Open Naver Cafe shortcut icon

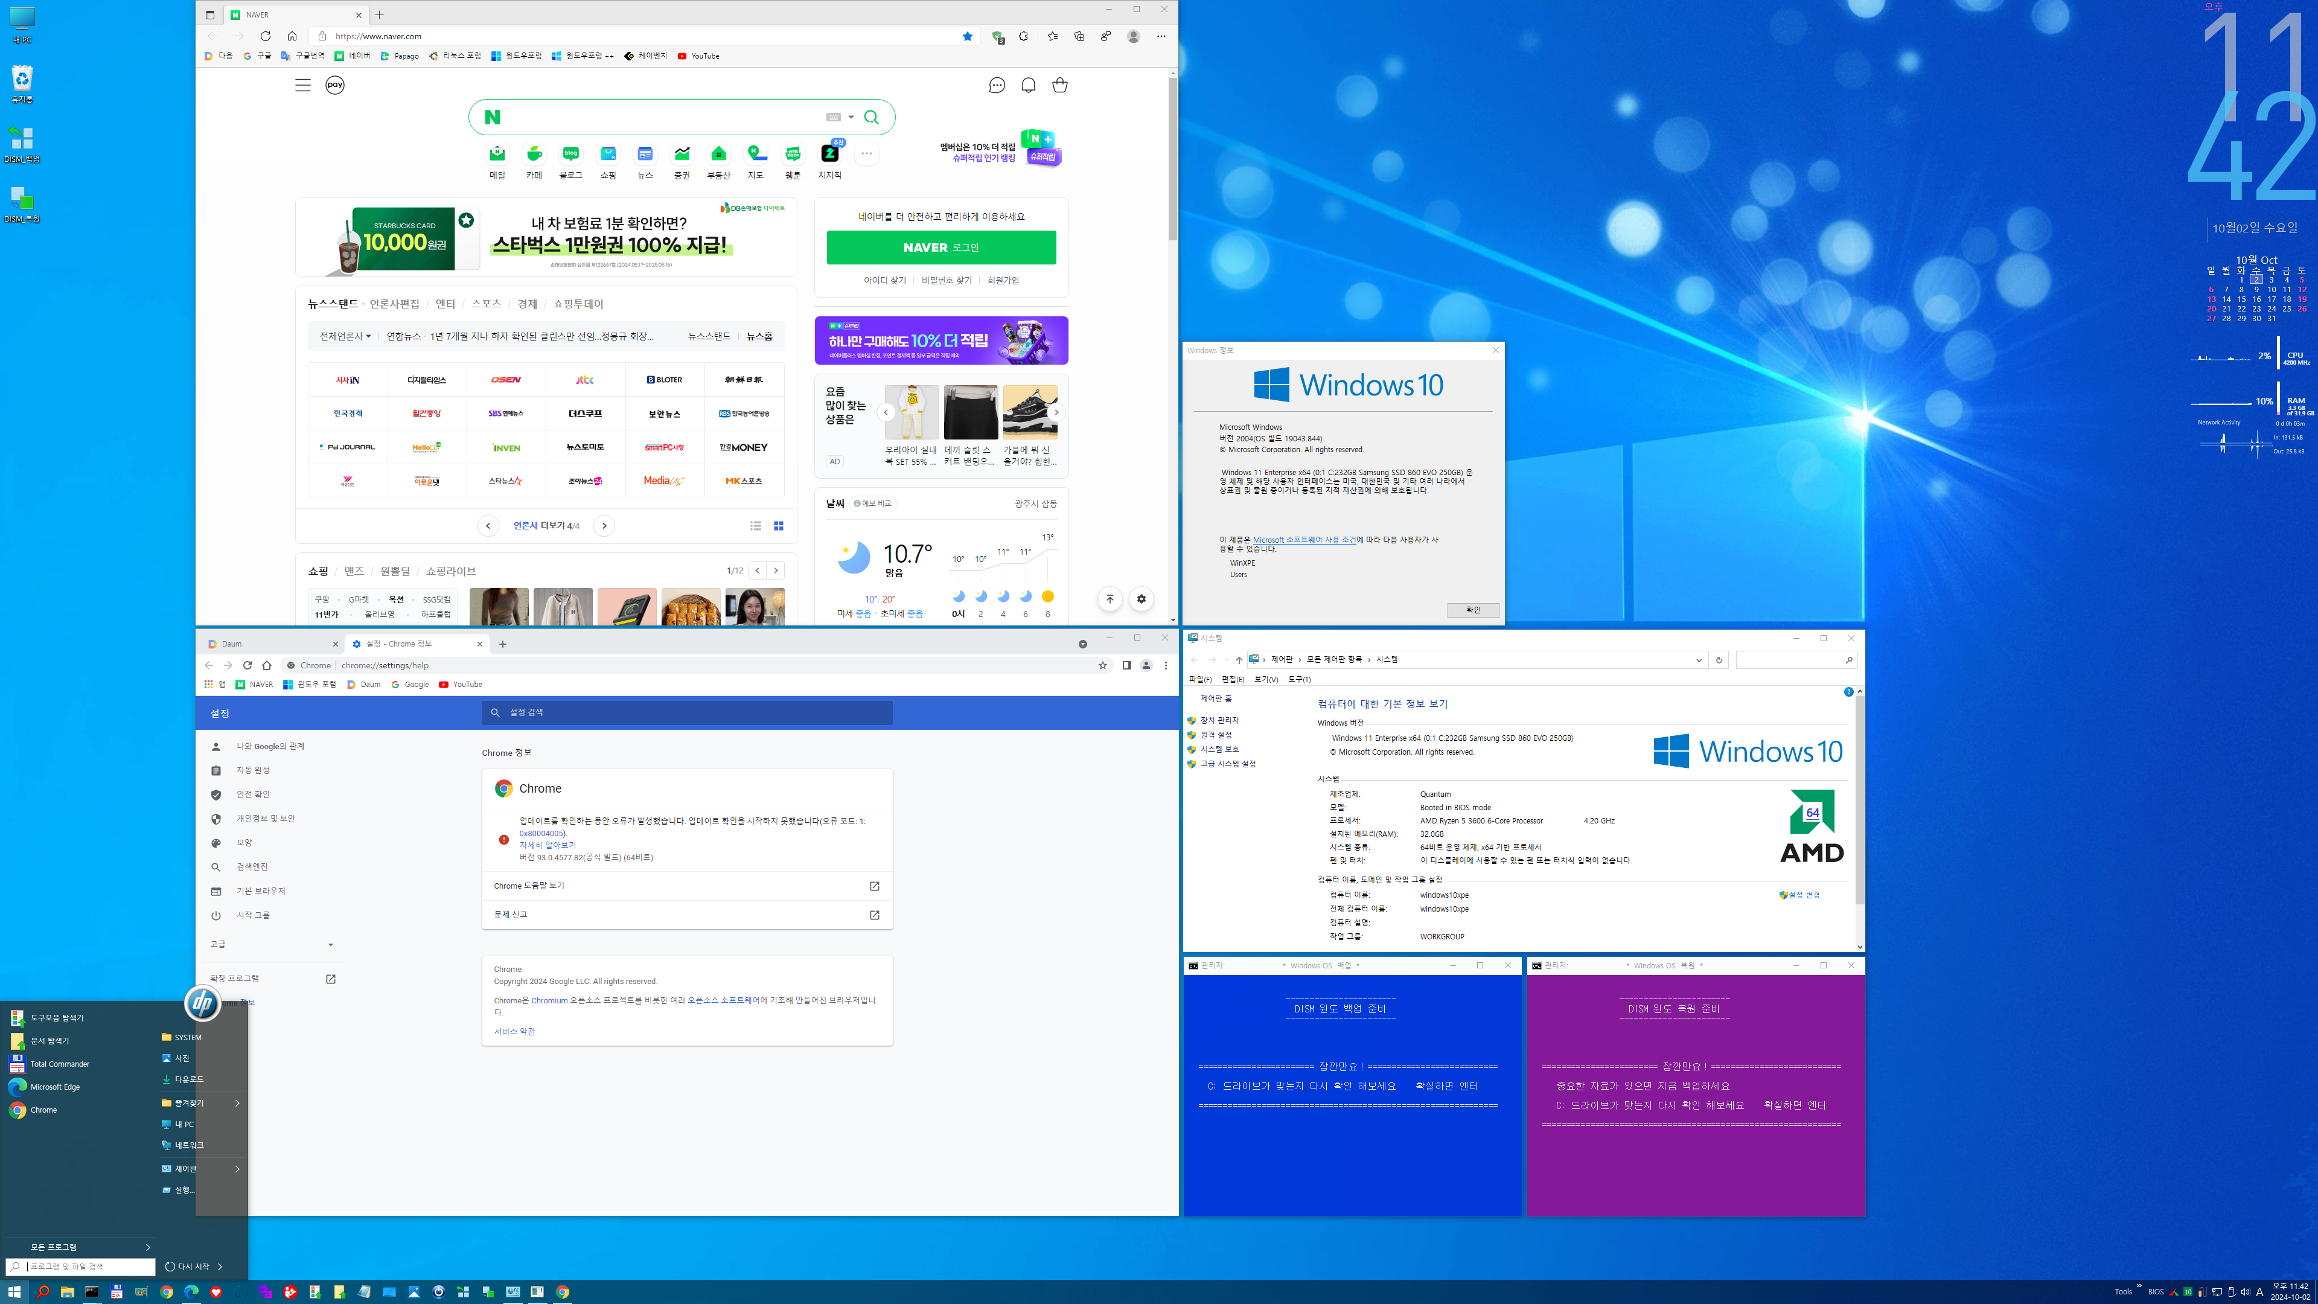point(534,154)
